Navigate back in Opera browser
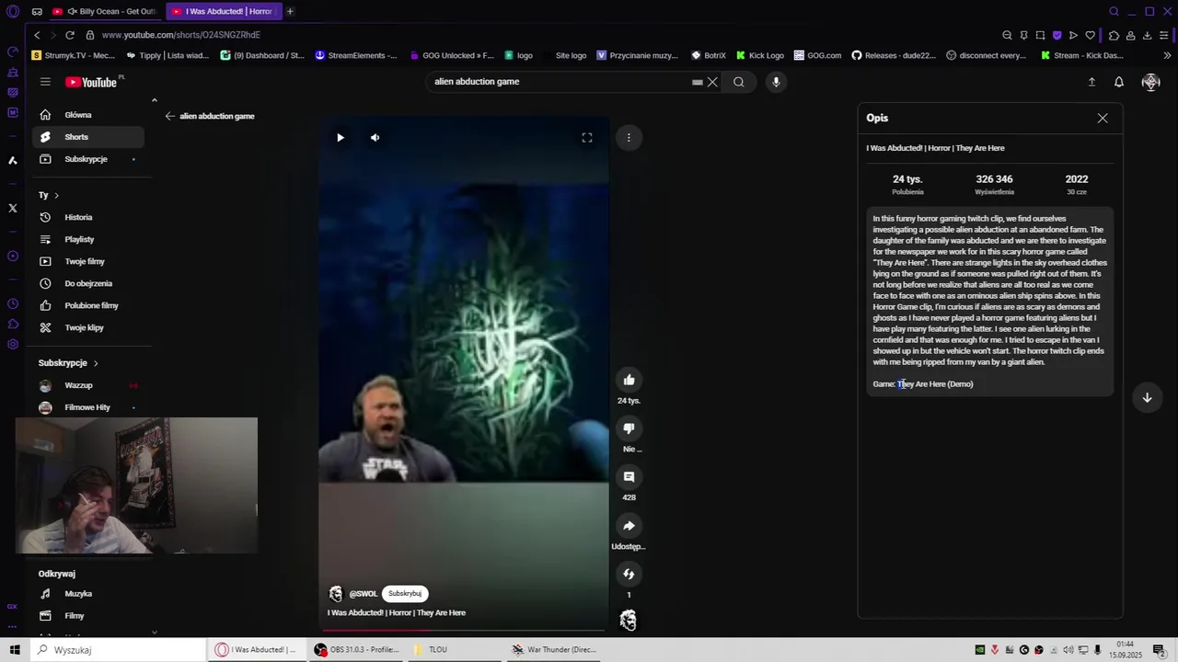Screen dimensions: 1178x662 point(37,35)
